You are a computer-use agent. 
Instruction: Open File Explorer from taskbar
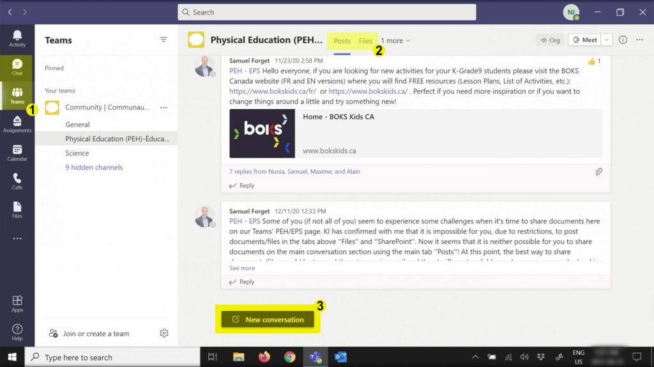pos(239,357)
